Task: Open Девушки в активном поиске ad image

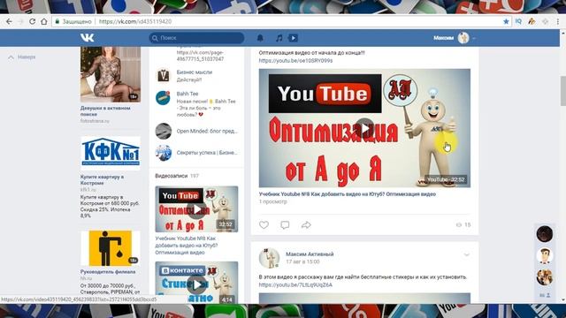Action: click(x=111, y=74)
